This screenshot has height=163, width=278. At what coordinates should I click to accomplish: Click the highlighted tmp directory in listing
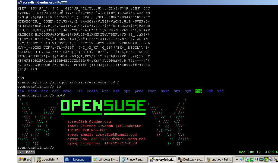coord(198,91)
